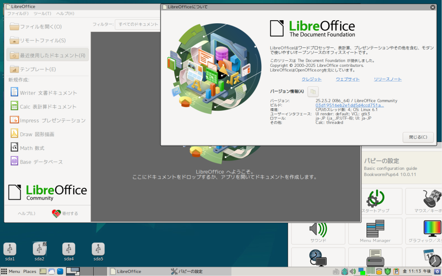
Task: Click the network monitor tray icon
Action: pyautogui.click(x=362, y=272)
